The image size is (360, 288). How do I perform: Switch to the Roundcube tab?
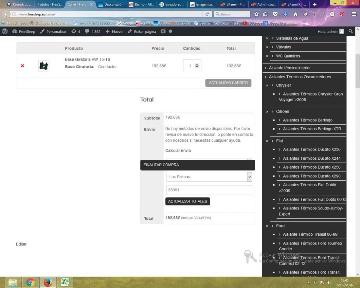click(x=19, y=4)
